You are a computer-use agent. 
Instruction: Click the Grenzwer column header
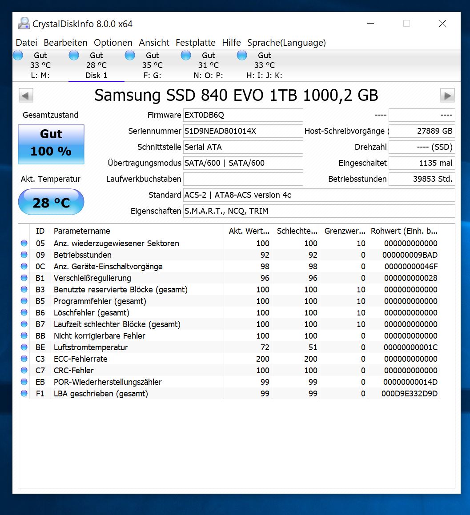tap(344, 231)
